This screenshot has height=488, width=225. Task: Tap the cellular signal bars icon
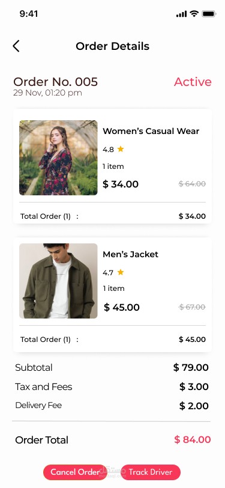[x=181, y=14]
